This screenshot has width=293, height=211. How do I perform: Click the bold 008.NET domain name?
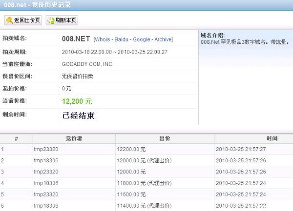(77, 38)
